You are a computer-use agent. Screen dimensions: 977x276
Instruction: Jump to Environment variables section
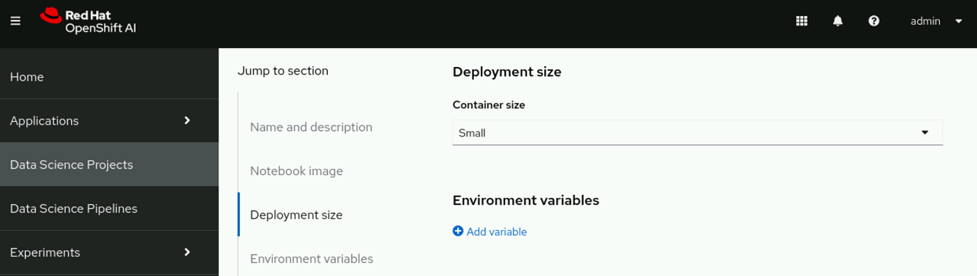tap(312, 259)
